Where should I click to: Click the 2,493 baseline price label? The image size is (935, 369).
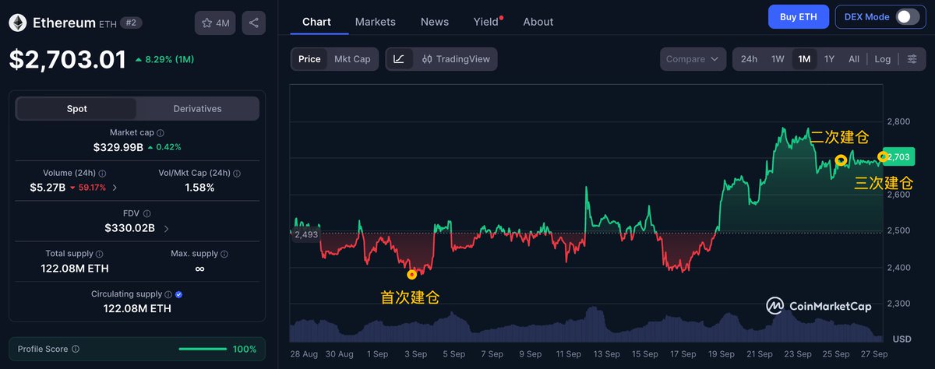(307, 234)
